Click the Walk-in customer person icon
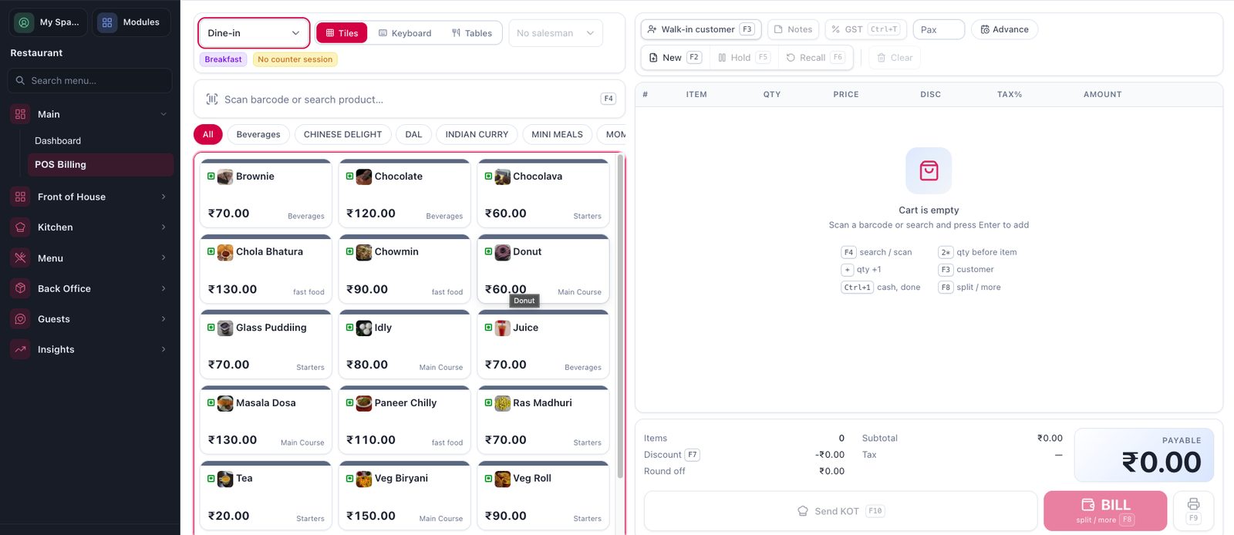This screenshot has width=1234, height=535. pyautogui.click(x=652, y=29)
